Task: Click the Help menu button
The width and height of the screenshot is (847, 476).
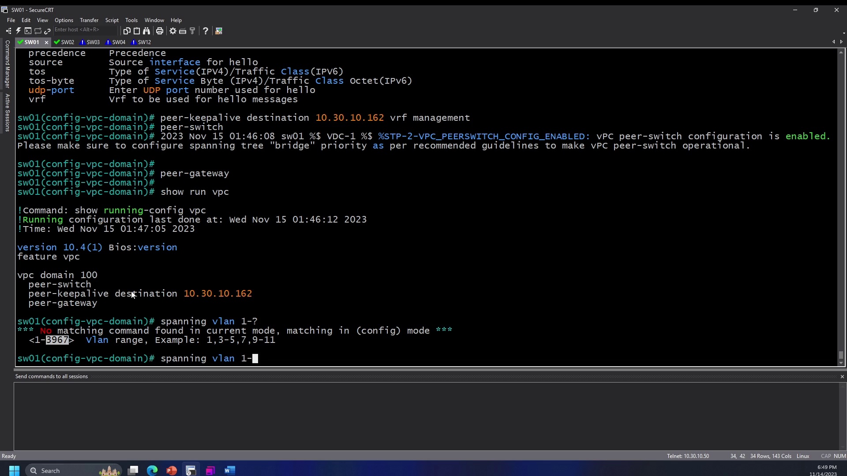Action: [x=176, y=20]
